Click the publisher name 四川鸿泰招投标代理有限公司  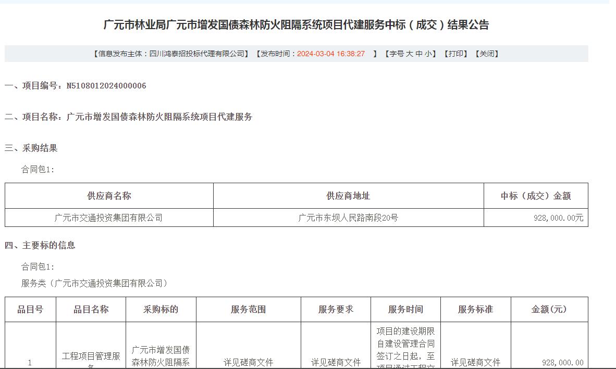tap(197, 54)
